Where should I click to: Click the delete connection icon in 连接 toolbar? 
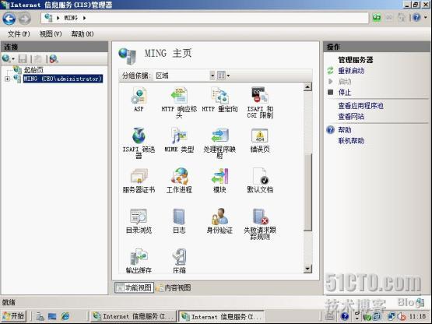click(54, 58)
